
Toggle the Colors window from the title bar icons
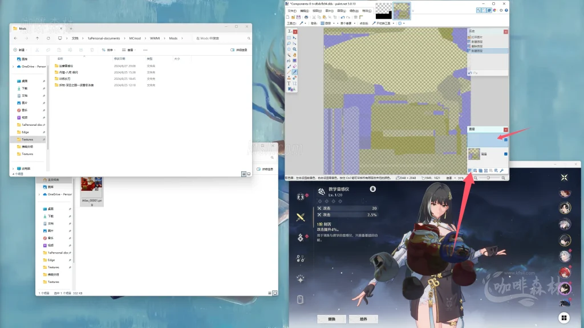[x=494, y=10]
